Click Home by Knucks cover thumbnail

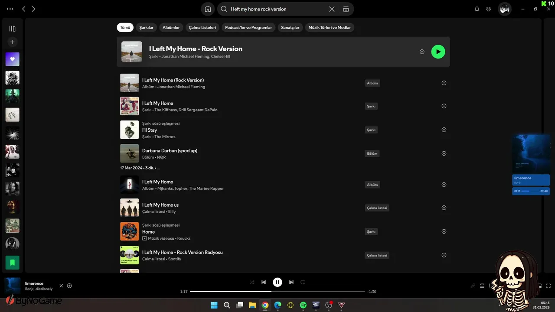coord(129,231)
